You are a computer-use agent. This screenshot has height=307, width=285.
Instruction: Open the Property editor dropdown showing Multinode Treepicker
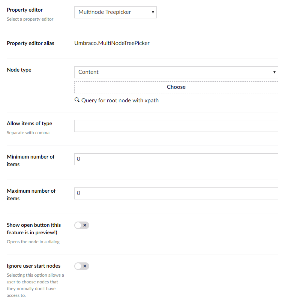tap(115, 12)
